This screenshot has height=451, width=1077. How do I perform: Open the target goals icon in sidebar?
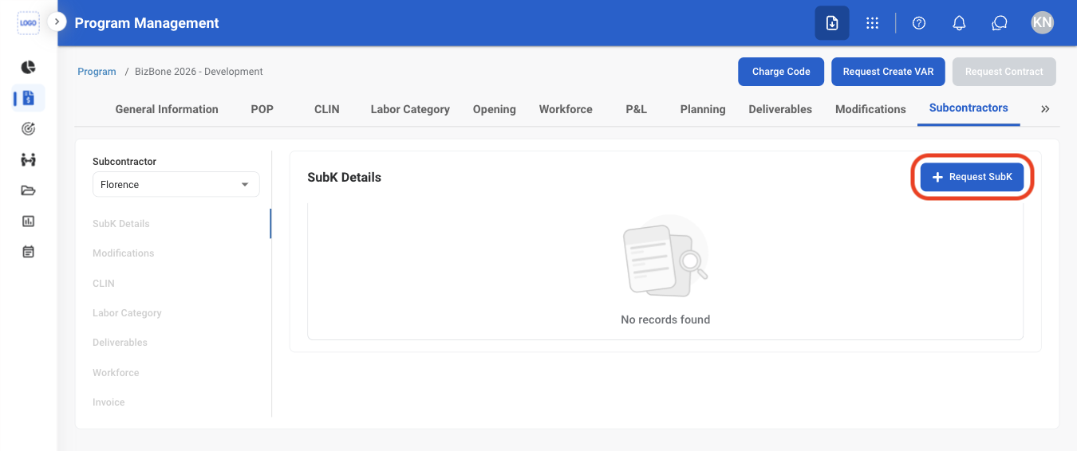click(28, 128)
